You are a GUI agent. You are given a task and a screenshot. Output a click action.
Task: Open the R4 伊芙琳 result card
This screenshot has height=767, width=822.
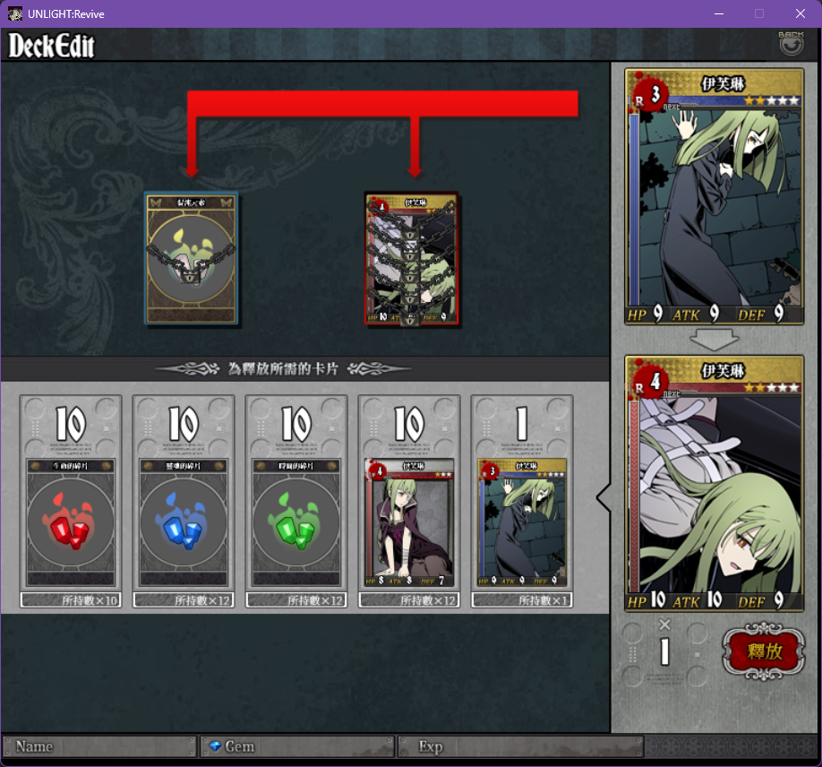click(714, 483)
